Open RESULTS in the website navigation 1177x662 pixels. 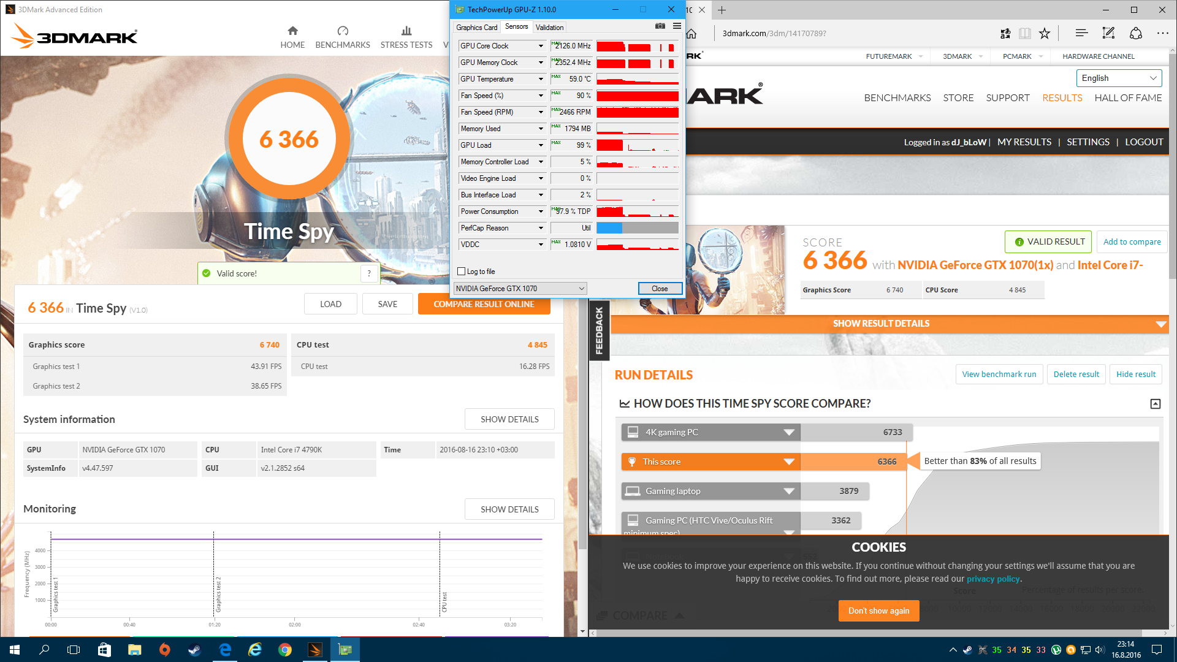click(1062, 97)
